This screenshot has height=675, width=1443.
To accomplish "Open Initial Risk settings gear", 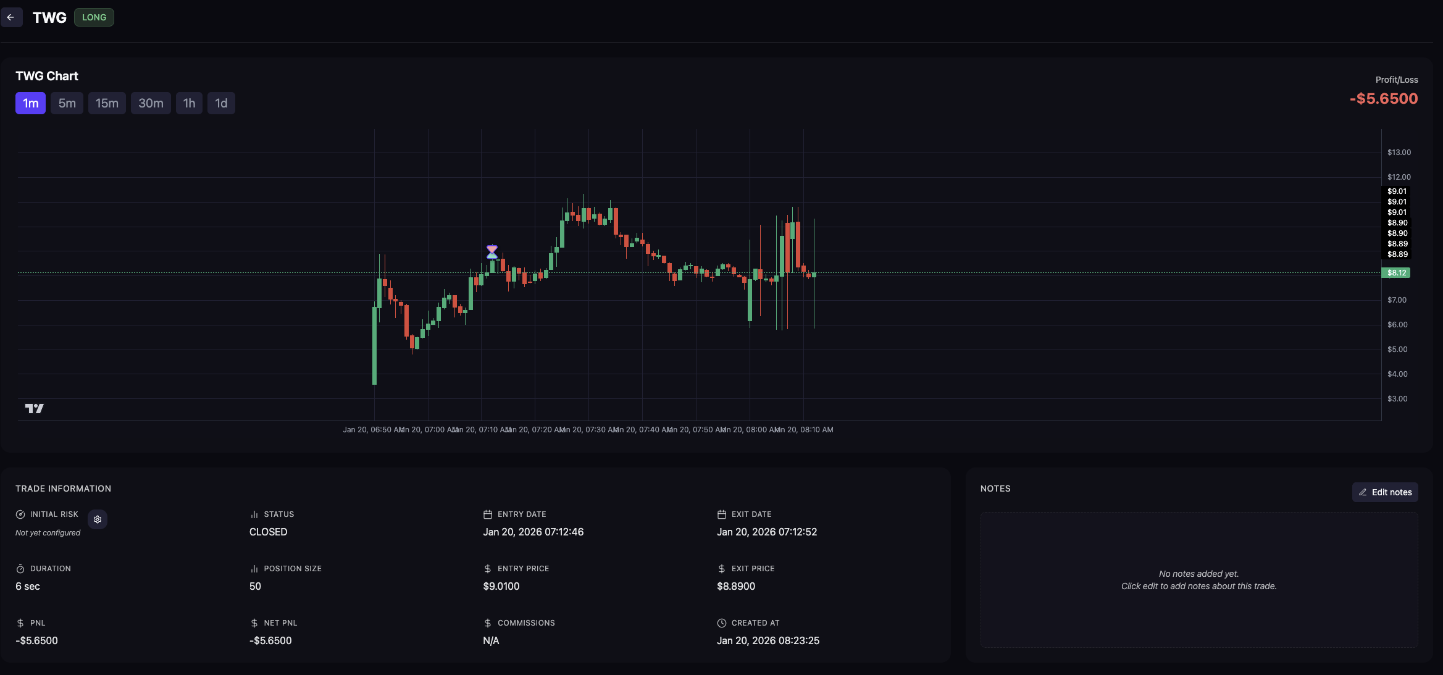I will coord(98,519).
